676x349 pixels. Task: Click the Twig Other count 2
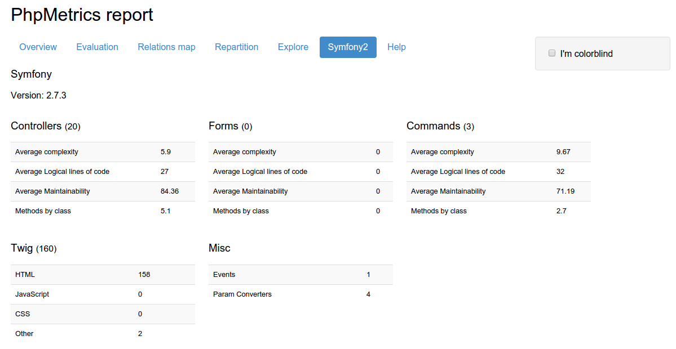click(140, 334)
